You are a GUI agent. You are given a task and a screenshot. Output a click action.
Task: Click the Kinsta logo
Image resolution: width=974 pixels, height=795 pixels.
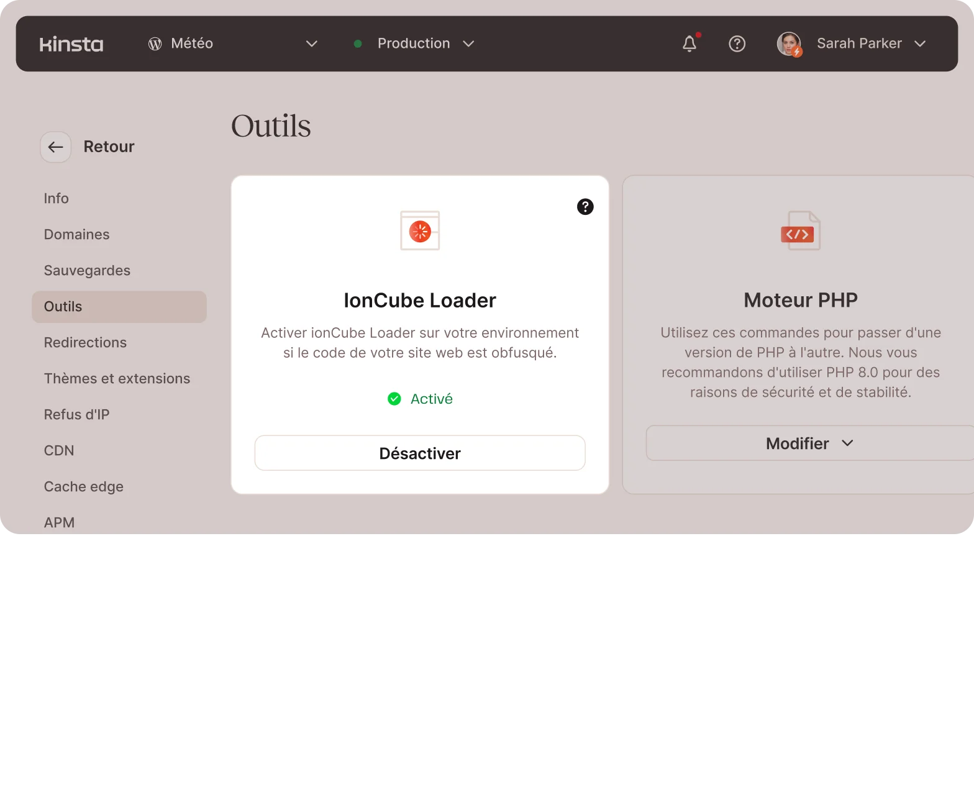(x=71, y=44)
